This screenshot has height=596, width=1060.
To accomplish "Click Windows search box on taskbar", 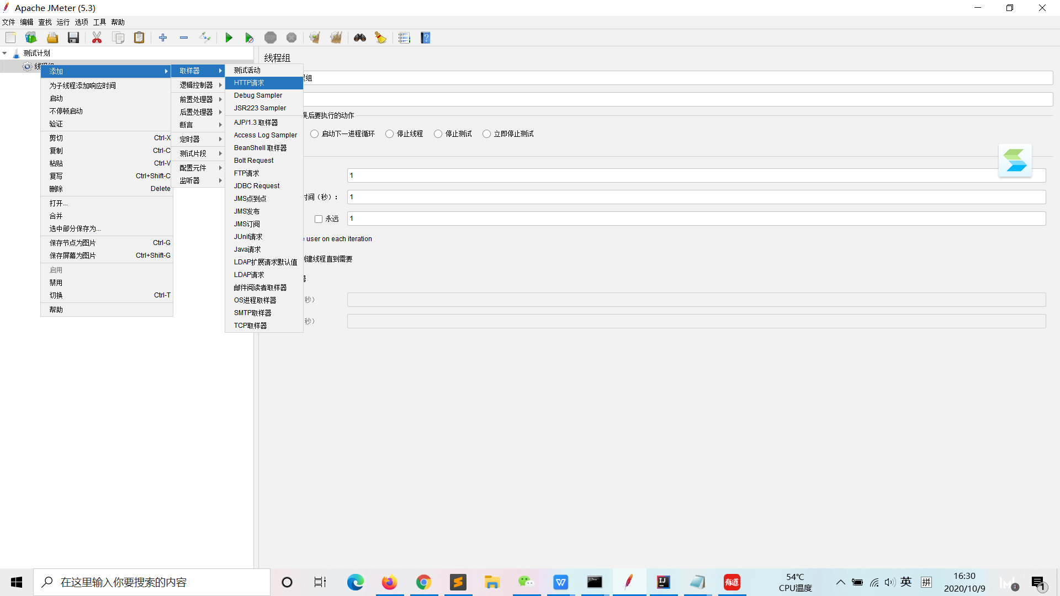I will [x=152, y=582].
